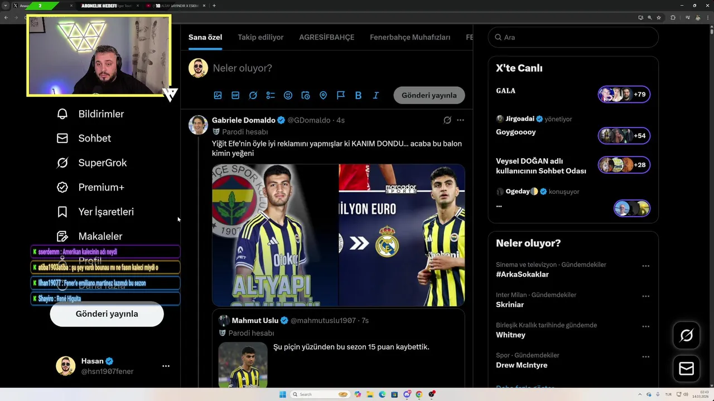Open more options on Gabriele Domaldo post
The image size is (714, 401).
(x=460, y=120)
